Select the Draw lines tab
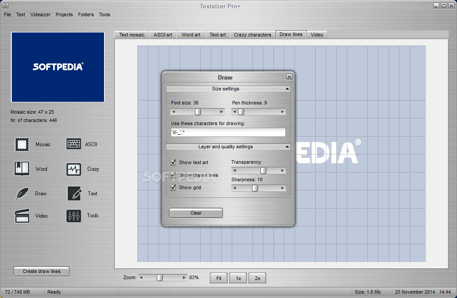 click(x=291, y=34)
